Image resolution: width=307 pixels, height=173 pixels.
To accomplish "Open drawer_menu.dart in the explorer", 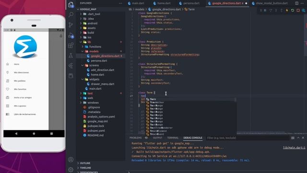I will click(102, 84).
